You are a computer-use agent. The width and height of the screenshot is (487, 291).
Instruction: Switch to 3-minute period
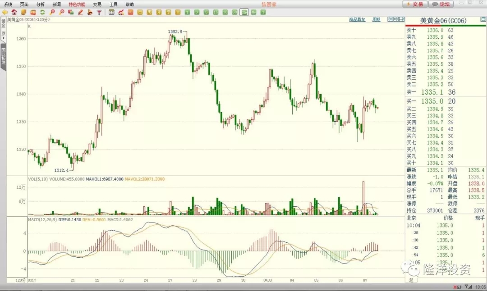197,13
